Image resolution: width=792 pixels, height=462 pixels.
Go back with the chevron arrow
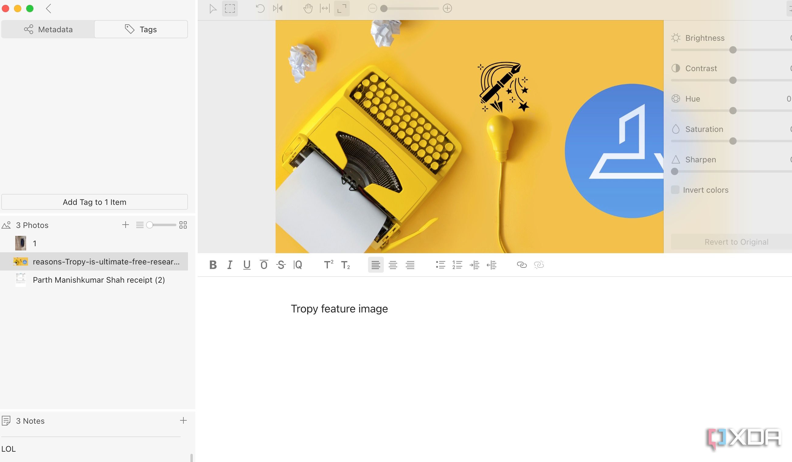click(x=48, y=9)
